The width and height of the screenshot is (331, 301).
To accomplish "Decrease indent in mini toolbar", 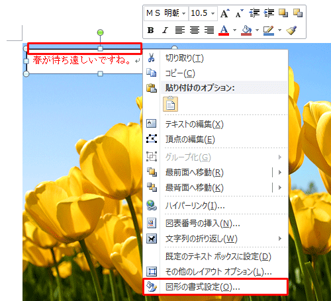I will pyautogui.click(x=254, y=13).
